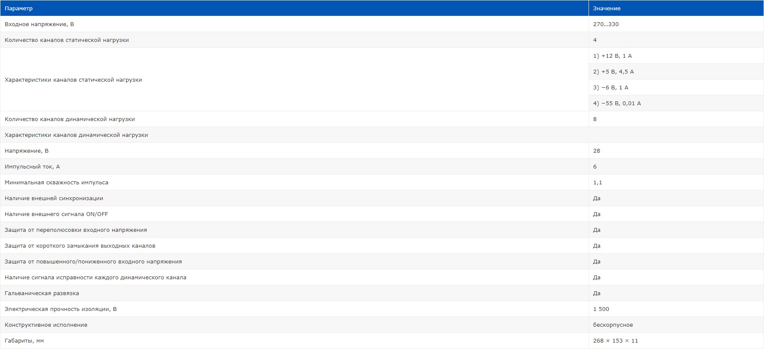Screen dimensions: 764x349
Task: Click the +5 В, 4,5 А channel value
Action: tap(613, 72)
